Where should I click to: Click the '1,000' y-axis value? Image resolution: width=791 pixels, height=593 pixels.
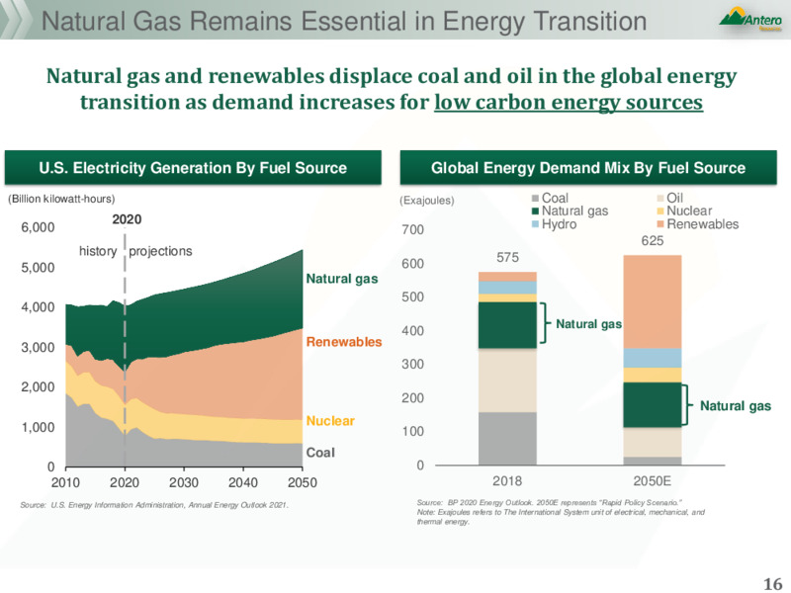click(x=38, y=427)
